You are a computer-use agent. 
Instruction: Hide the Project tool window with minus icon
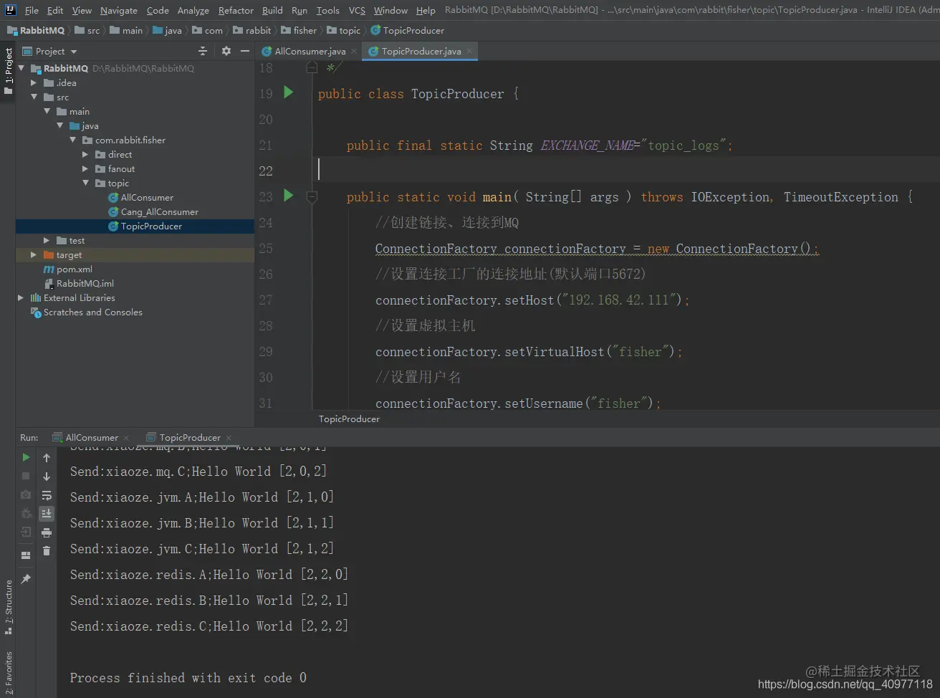(x=245, y=51)
